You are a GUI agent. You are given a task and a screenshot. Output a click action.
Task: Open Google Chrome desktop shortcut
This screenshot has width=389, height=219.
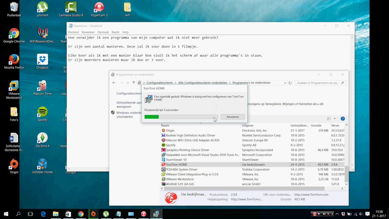[14, 36]
